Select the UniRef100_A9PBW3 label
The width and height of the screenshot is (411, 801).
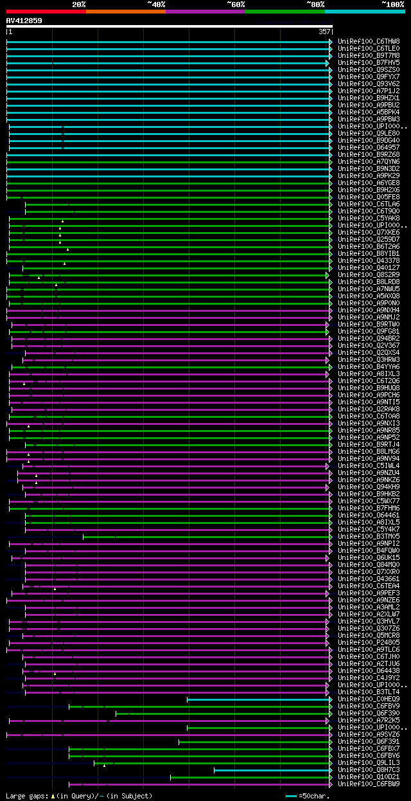click(x=369, y=119)
